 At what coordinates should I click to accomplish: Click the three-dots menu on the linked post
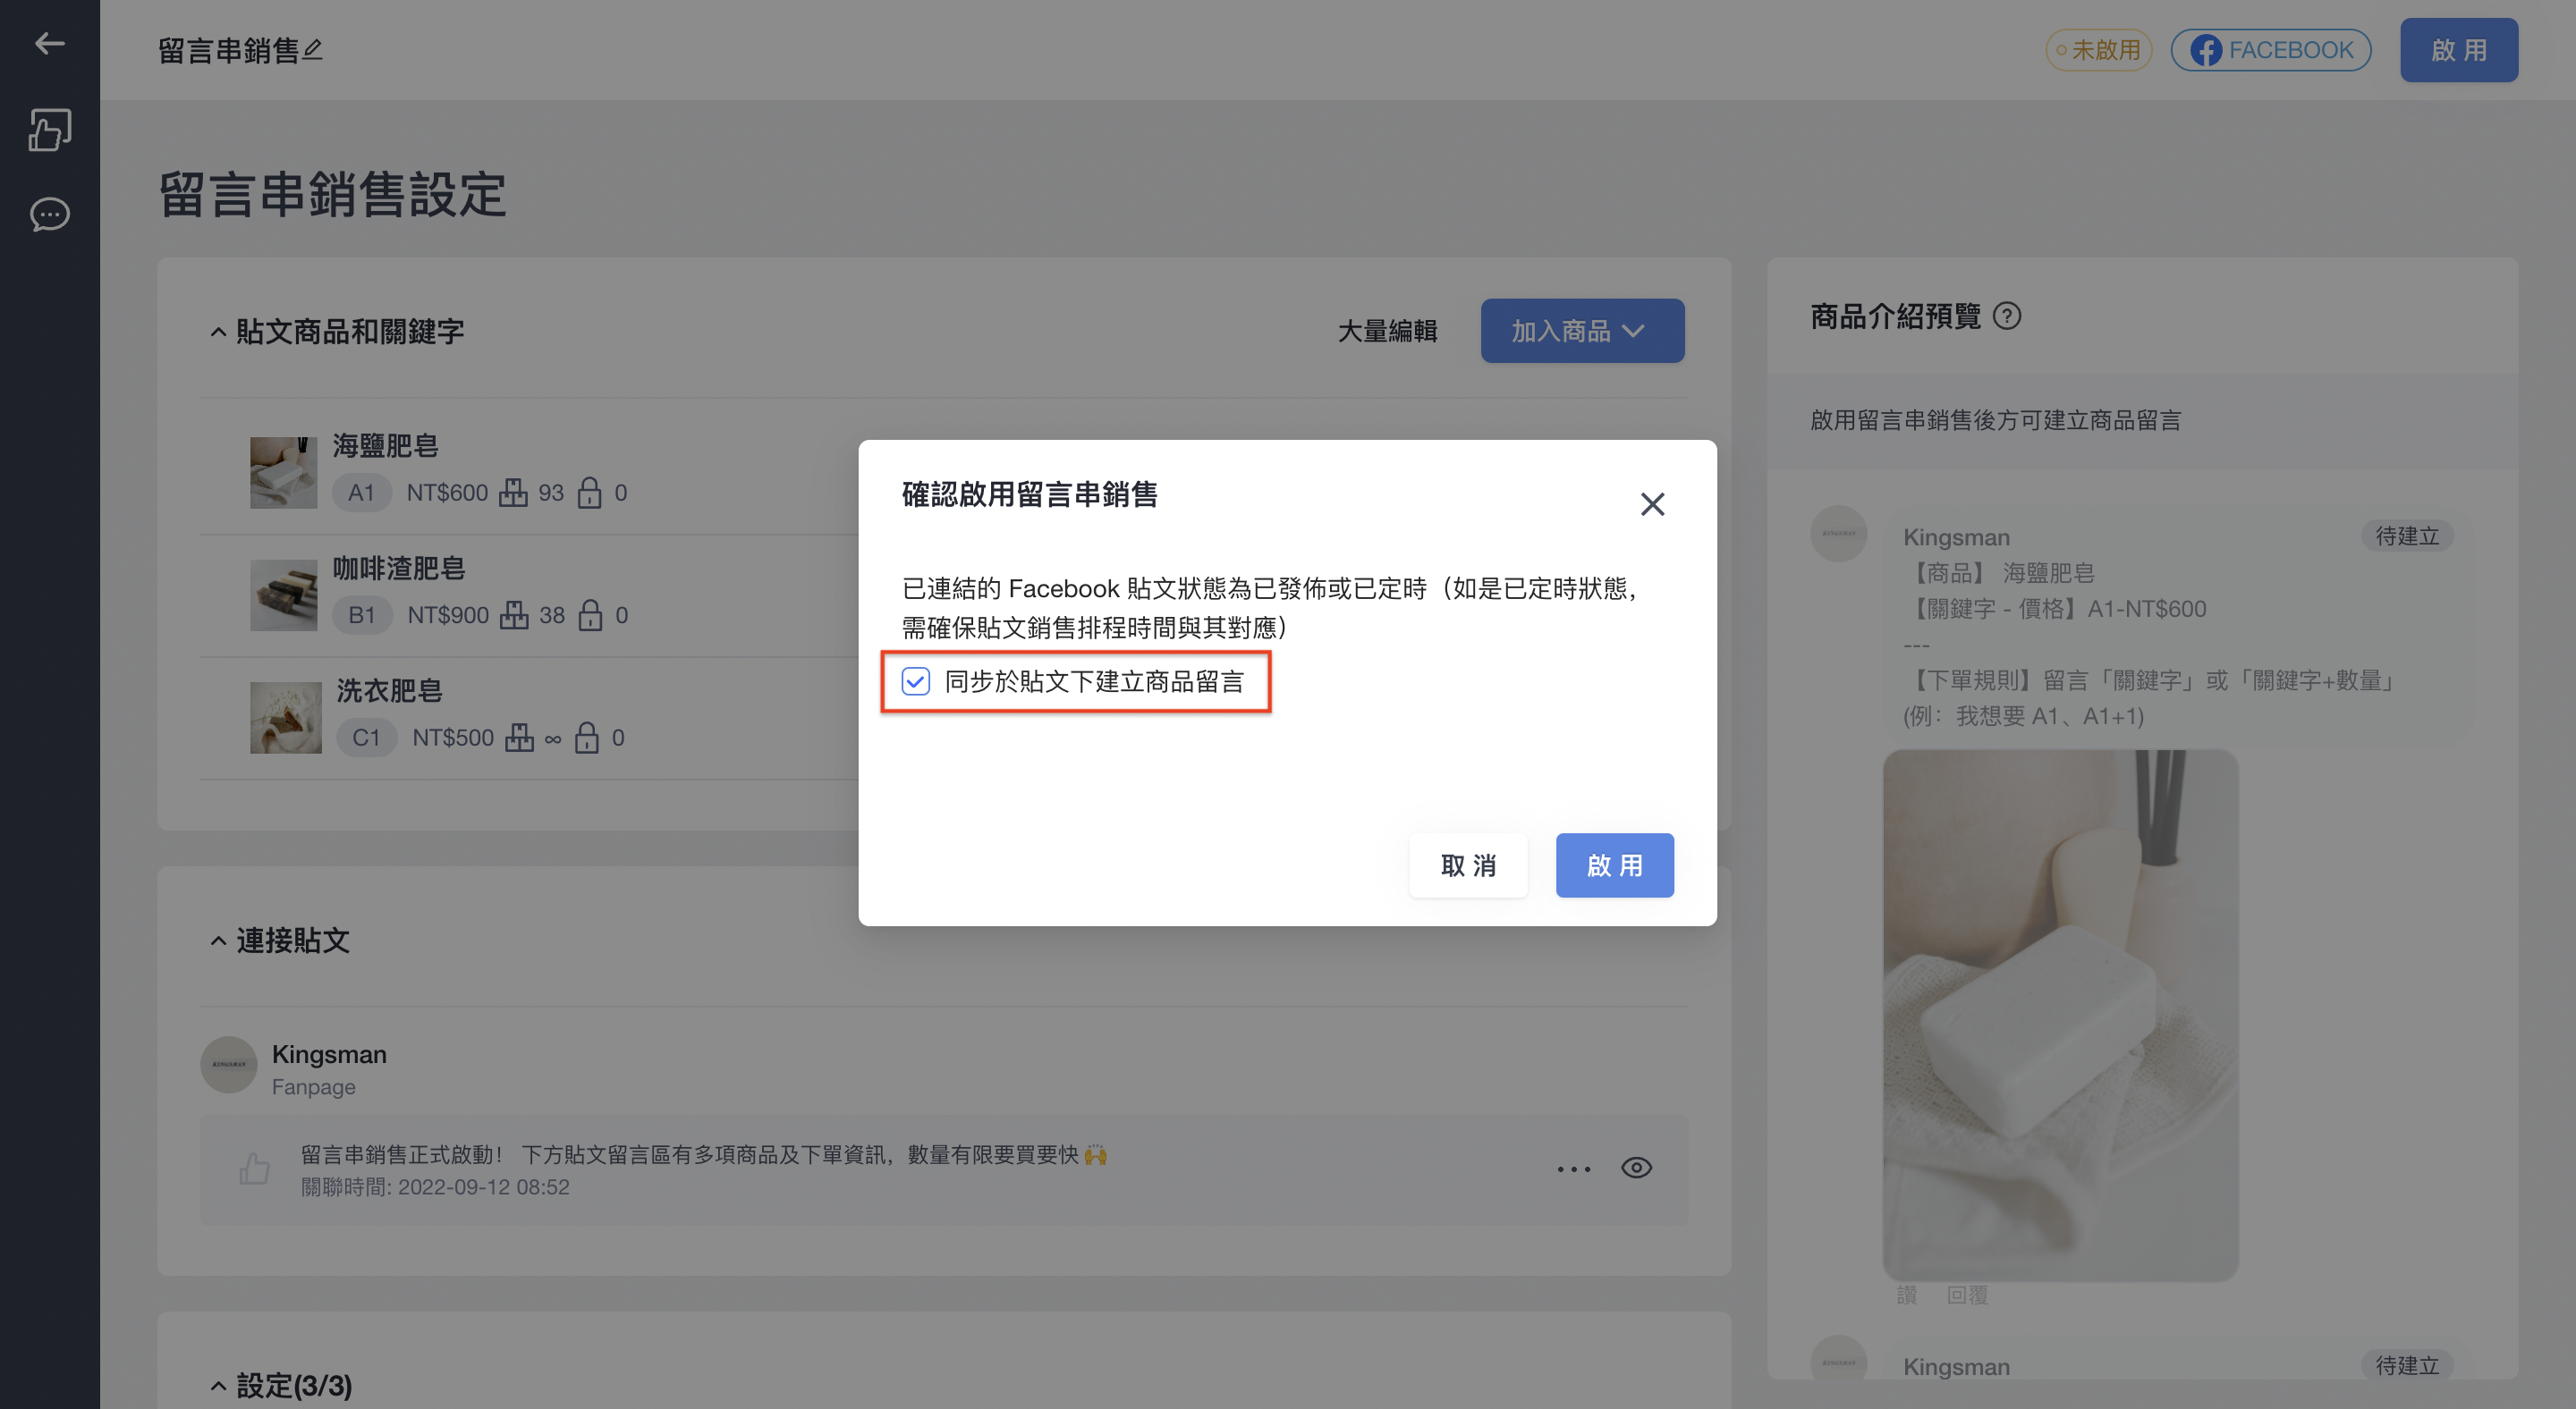tap(1573, 1169)
